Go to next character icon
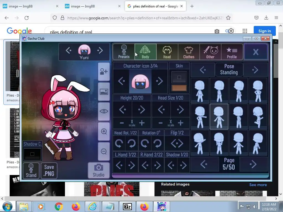 [x=159, y=81]
